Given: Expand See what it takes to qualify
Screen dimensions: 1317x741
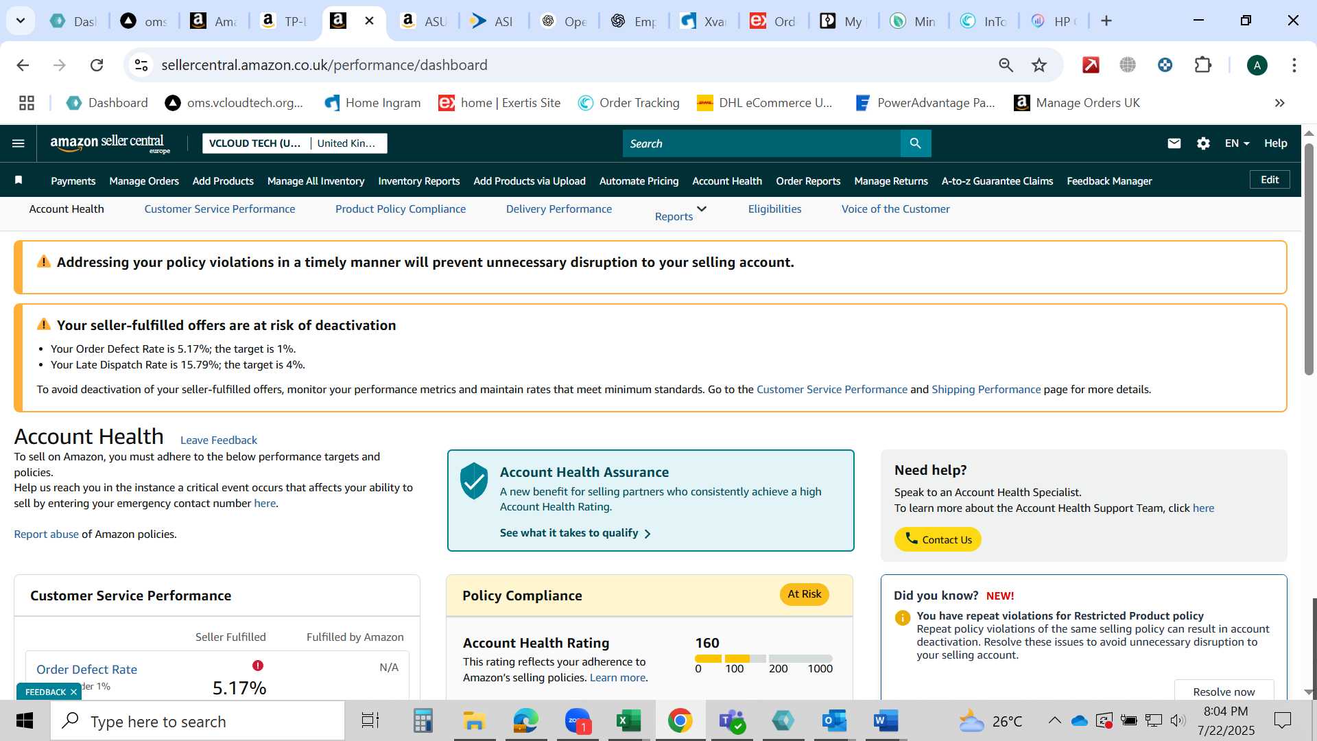Looking at the screenshot, I should (x=575, y=533).
